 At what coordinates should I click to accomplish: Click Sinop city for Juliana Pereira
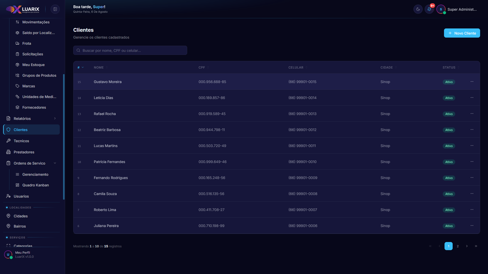point(385,226)
